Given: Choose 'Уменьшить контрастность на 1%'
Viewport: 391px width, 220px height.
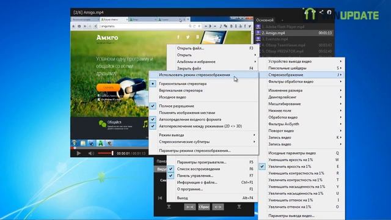Looking at the screenshot, I should coord(302,174).
